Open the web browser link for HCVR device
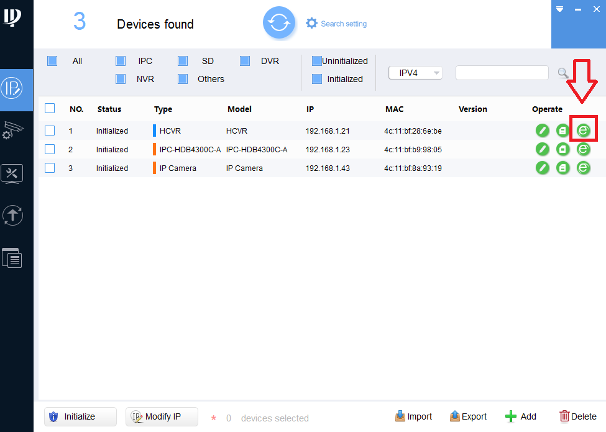This screenshot has width=606, height=432. [583, 131]
